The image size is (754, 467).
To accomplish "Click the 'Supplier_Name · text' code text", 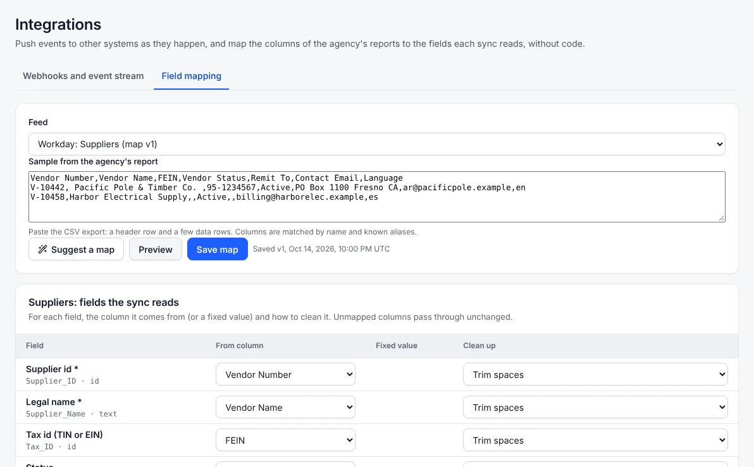I will [x=71, y=414].
